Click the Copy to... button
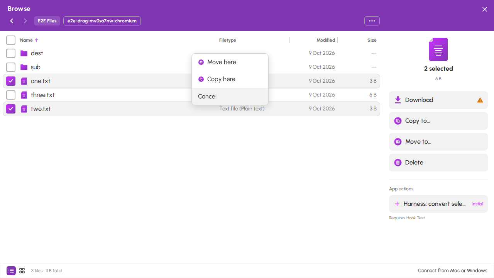 click(x=438, y=121)
